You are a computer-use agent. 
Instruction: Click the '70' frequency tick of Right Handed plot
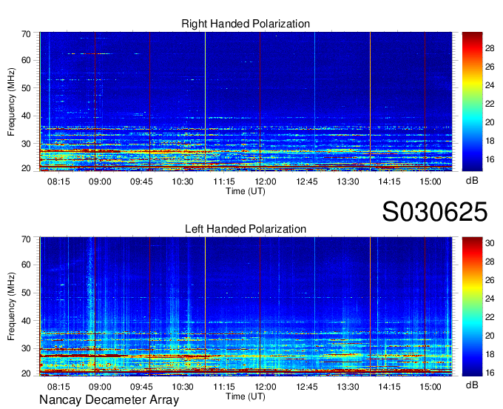click(x=26, y=34)
